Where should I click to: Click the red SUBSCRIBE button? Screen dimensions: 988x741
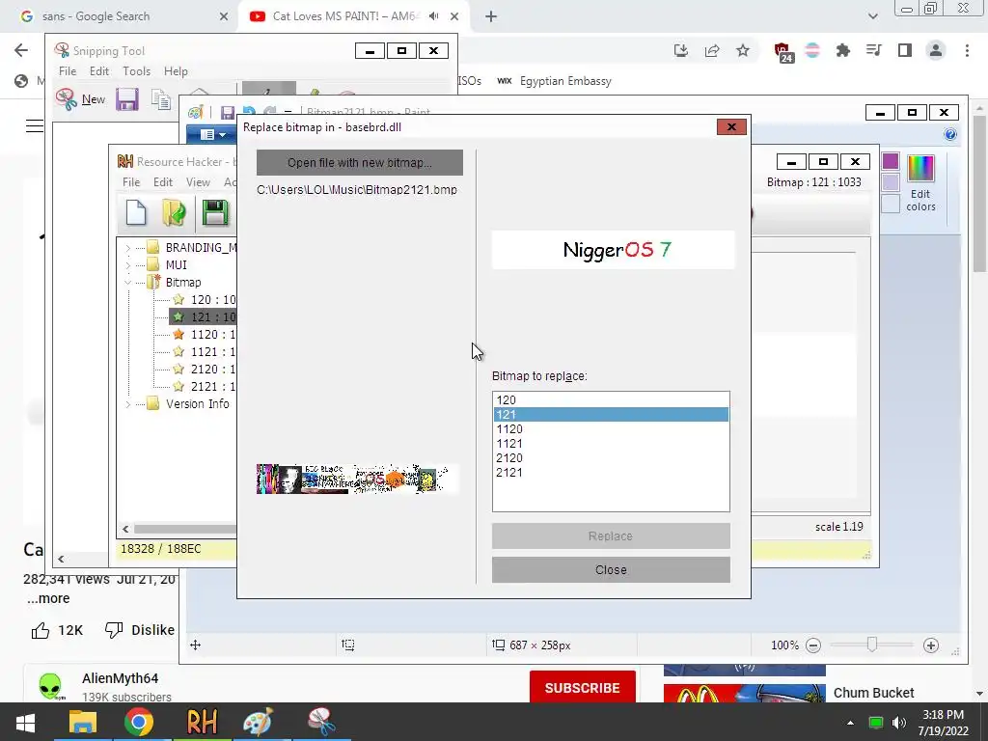click(x=582, y=687)
